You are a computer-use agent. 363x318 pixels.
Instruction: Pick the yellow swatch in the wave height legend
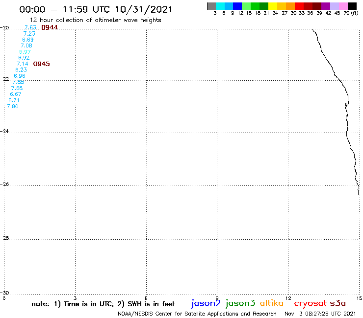pos(273,6)
